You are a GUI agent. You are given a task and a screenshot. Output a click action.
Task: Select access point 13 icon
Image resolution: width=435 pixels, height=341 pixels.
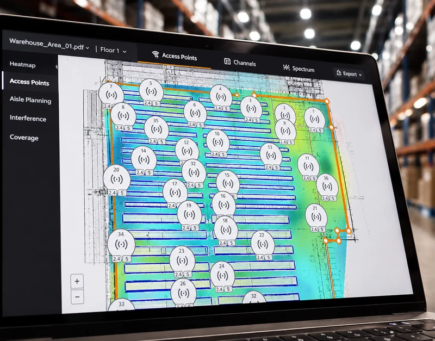click(271, 154)
